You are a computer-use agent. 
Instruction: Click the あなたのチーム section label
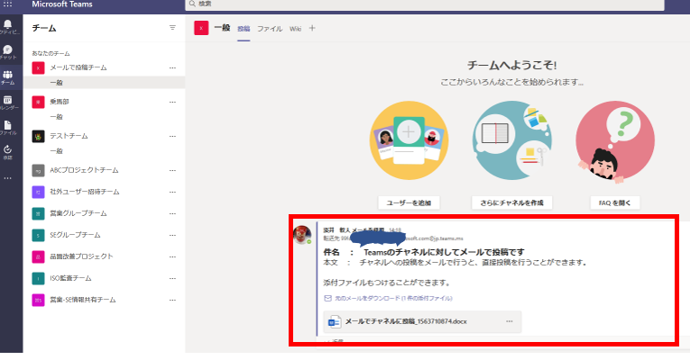pos(51,53)
